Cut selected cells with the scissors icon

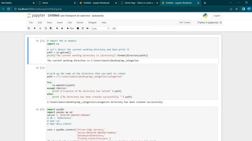point(41,29)
